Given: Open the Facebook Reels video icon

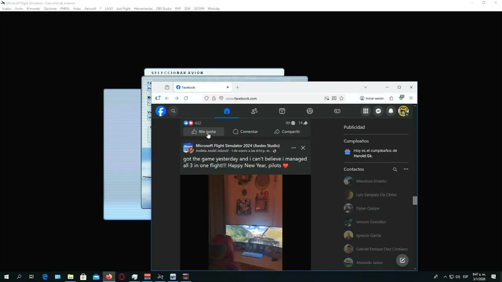Looking at the screenshot, I should [282, 111].
